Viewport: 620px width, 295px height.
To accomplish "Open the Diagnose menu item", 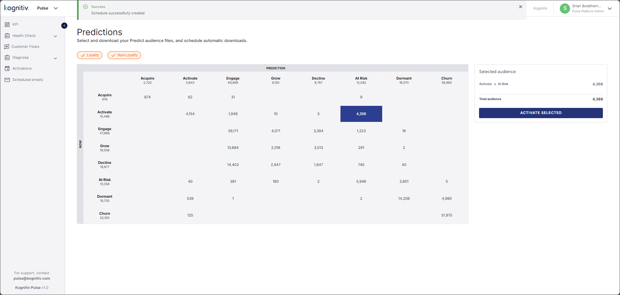I will (x=21, y=58).
